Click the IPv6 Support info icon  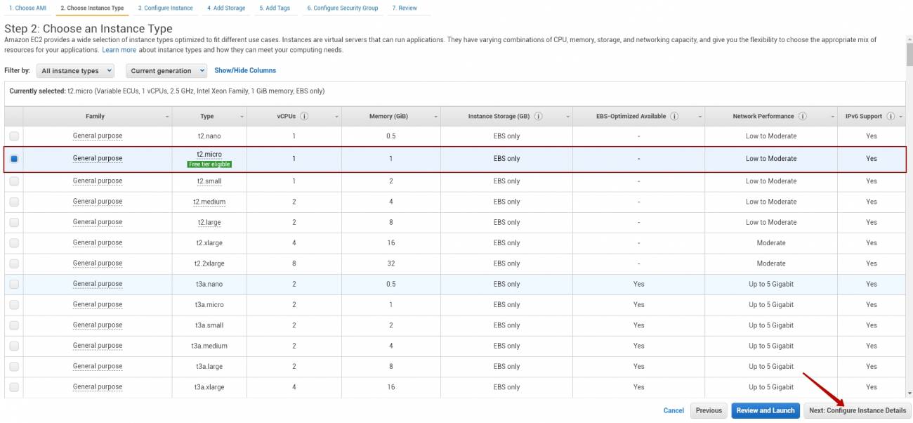890,116
